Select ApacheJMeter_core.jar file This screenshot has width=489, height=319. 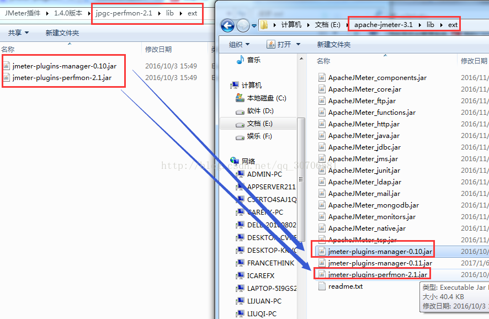coord(364,89)
